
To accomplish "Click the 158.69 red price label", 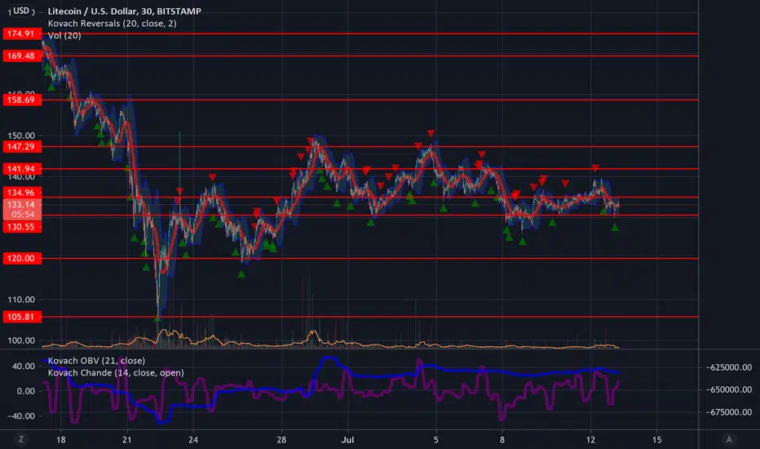I will click(x=22, y=100).
